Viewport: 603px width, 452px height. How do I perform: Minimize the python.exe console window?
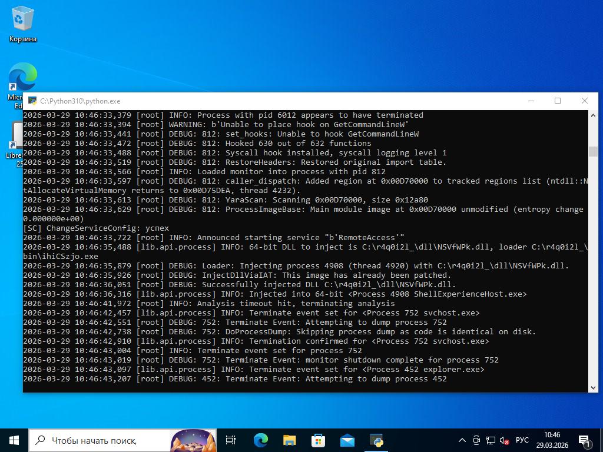pos(531,101)
